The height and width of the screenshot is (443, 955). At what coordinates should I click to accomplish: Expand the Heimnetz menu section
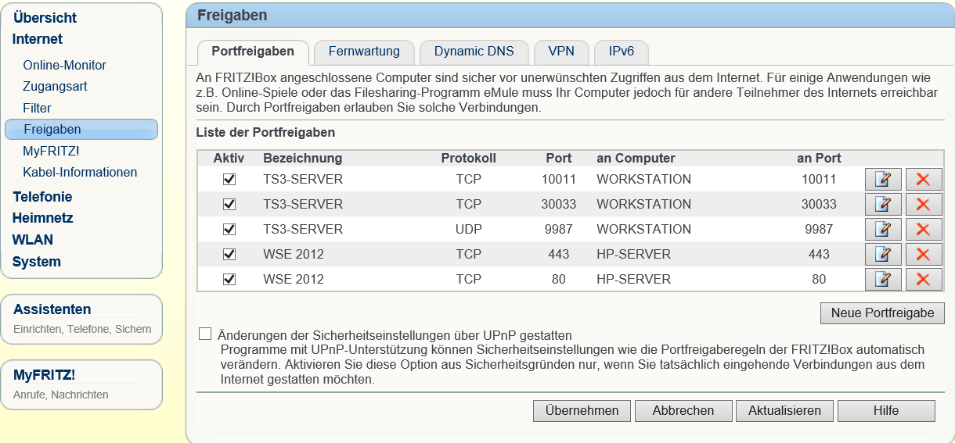[42, 219]
